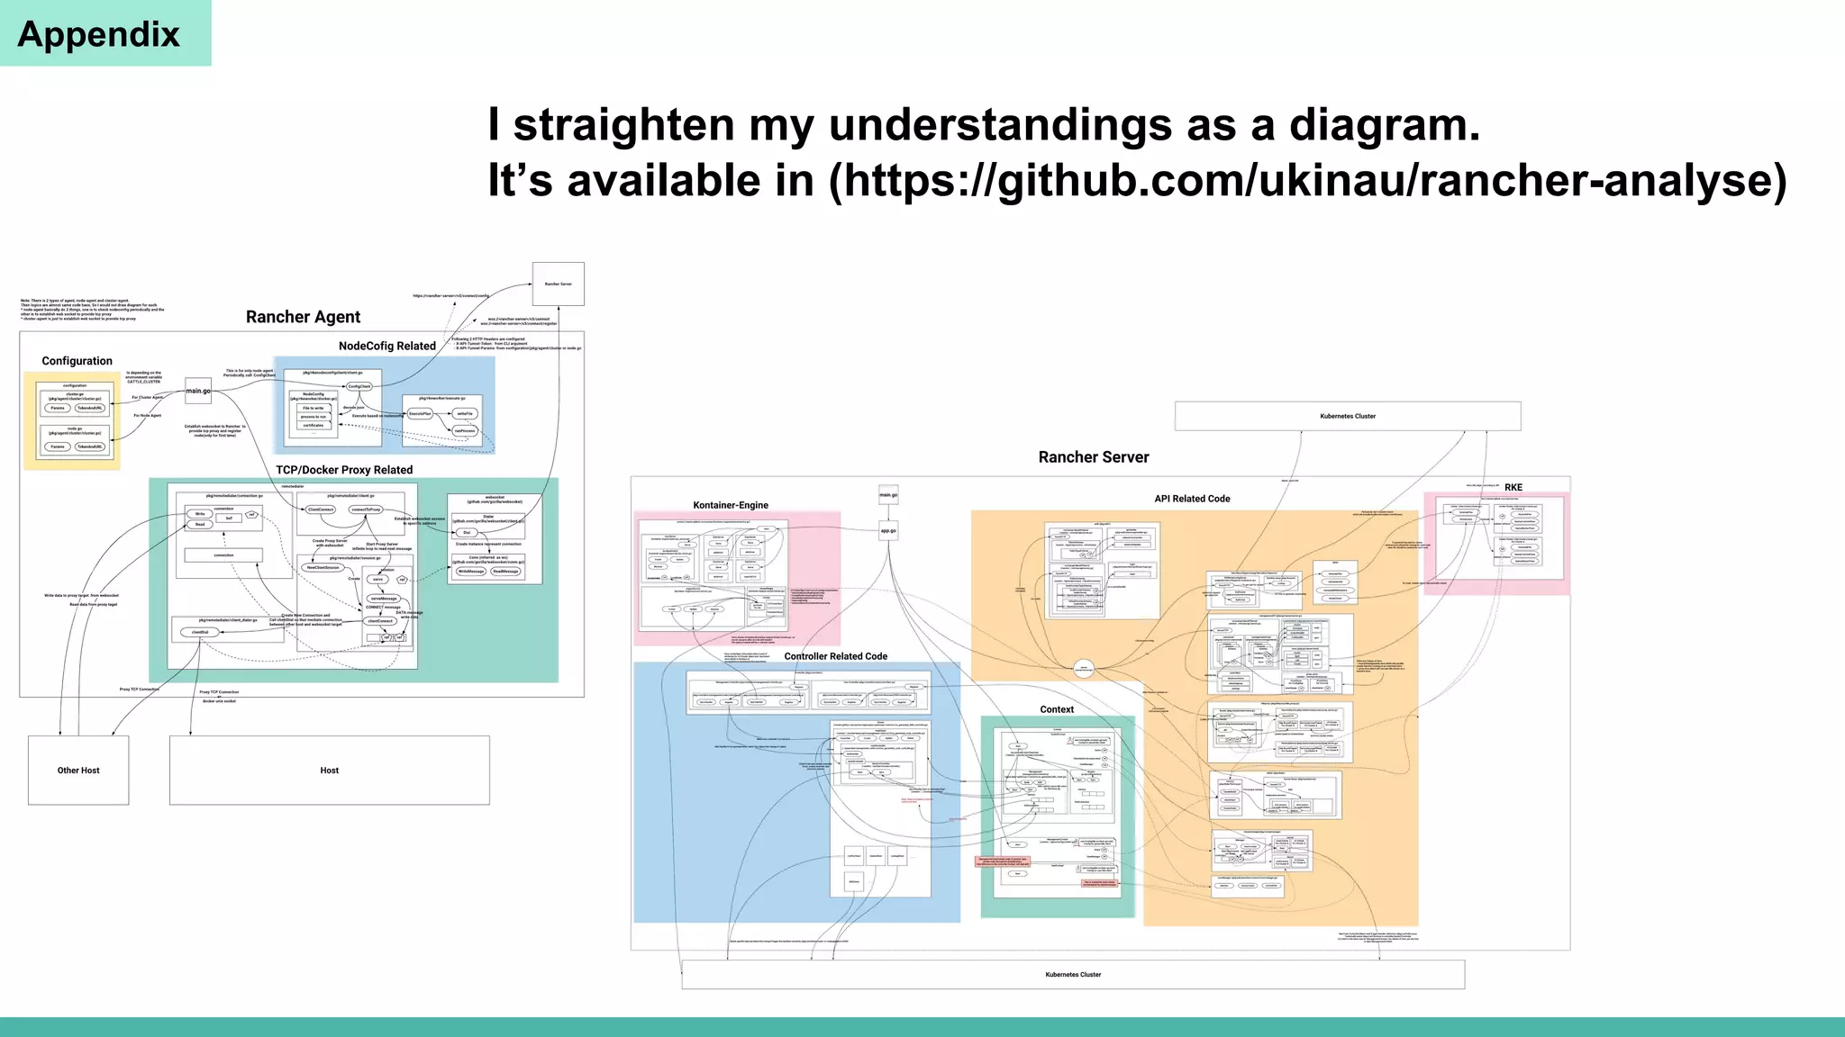Click the large 'Rancher Server' diagram title
This screenshot has width=1845, height=1037.
[1094, 457]
